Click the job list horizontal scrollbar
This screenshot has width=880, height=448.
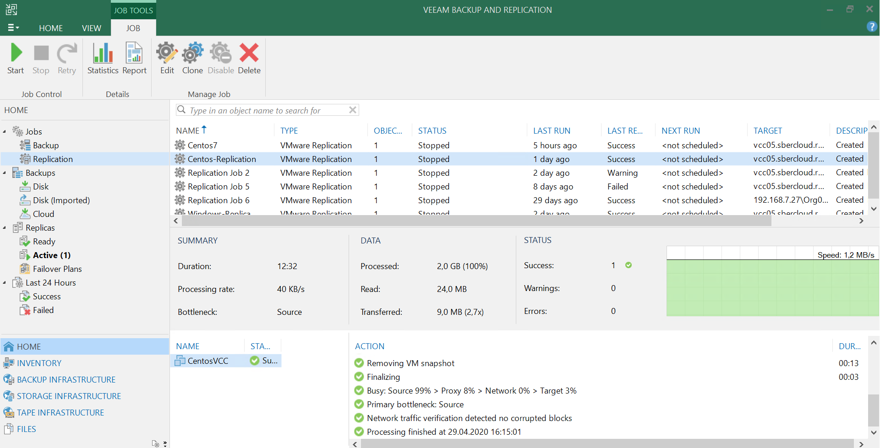[x=476, y=221]
